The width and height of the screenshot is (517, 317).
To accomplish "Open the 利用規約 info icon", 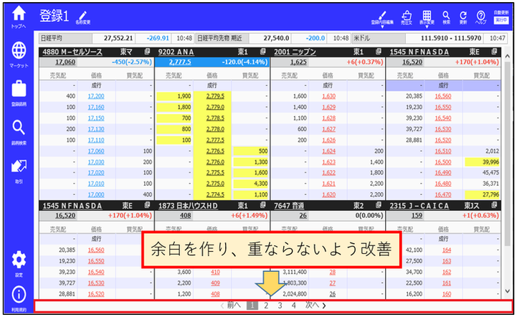I will (19, 298).
